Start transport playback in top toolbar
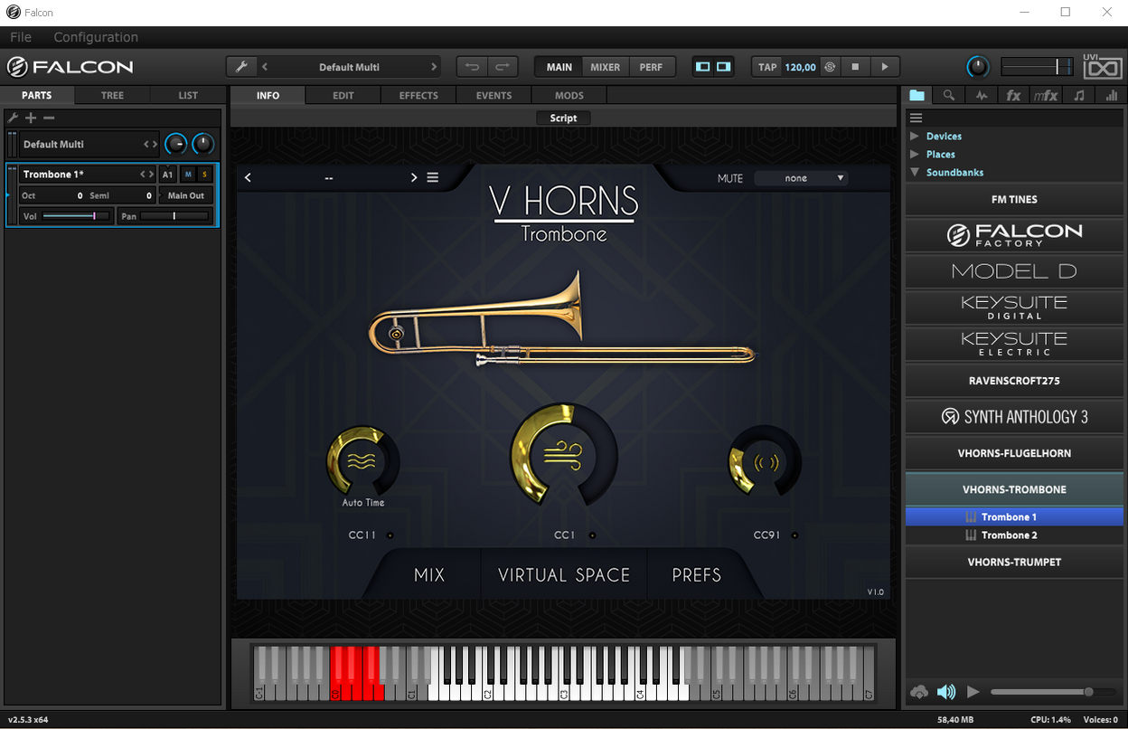Viewport: 1128px width, 729px height. [x=885, y=67]
